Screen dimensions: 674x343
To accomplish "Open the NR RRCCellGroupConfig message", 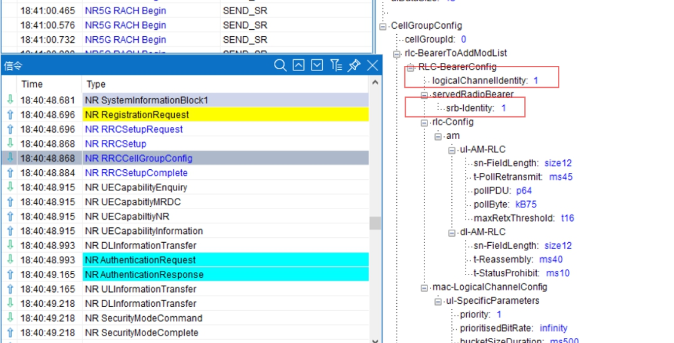I will (x=185, y=158).
